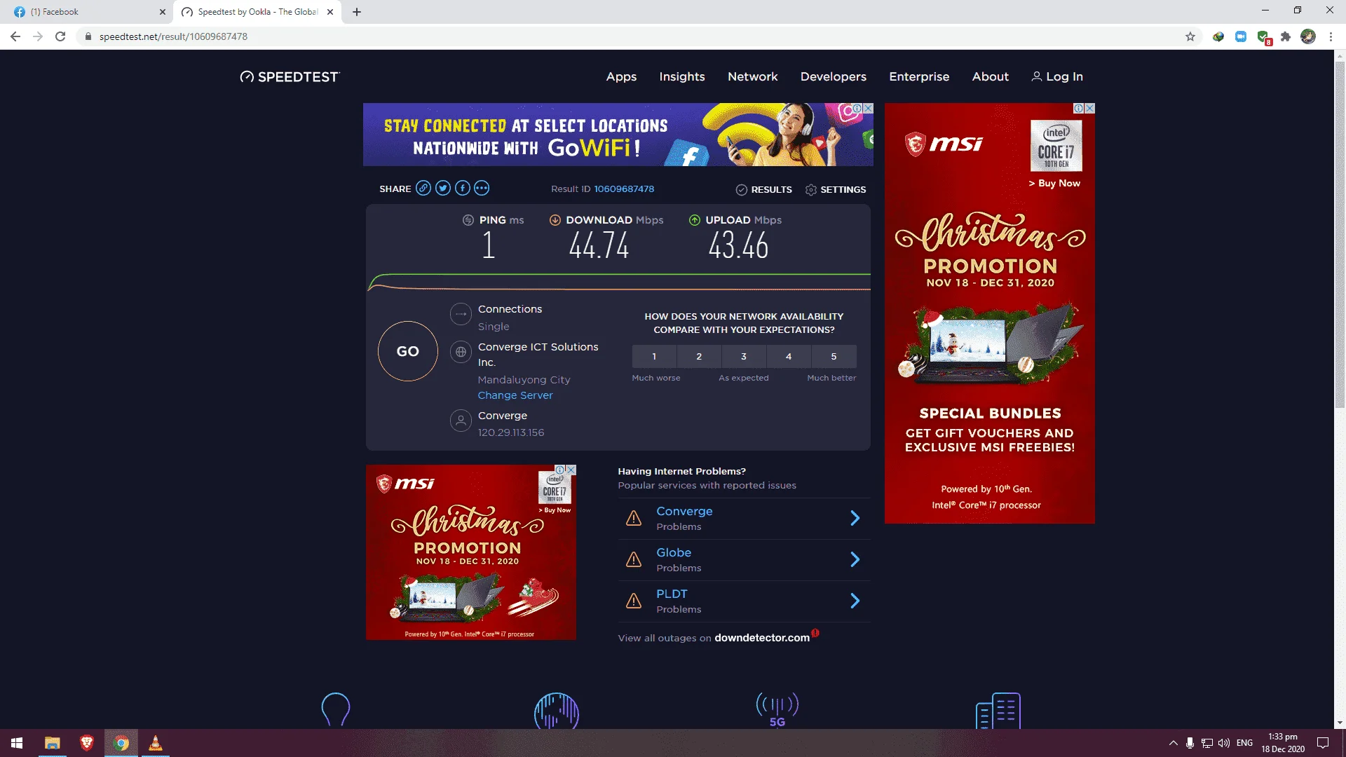Click the microphone tray icon
Screen dimensions: 1346x757
1190,743
